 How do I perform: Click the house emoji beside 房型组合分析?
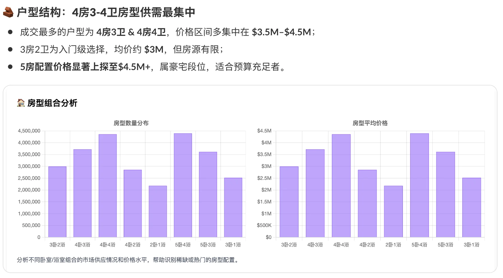pos(21,103)
